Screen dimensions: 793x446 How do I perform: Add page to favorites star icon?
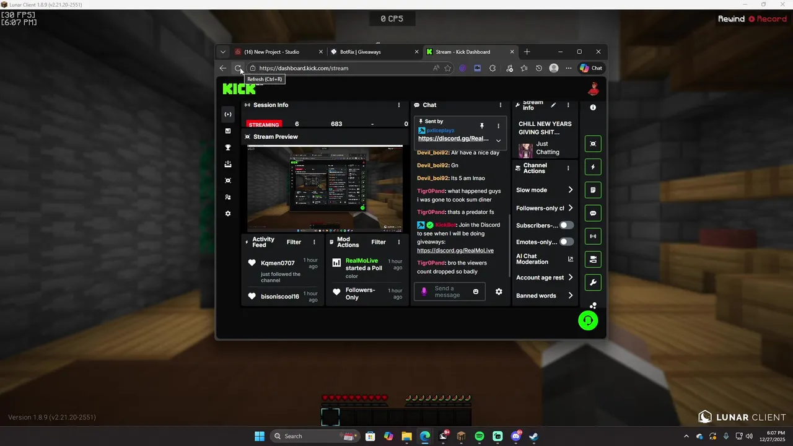point(447,68)
